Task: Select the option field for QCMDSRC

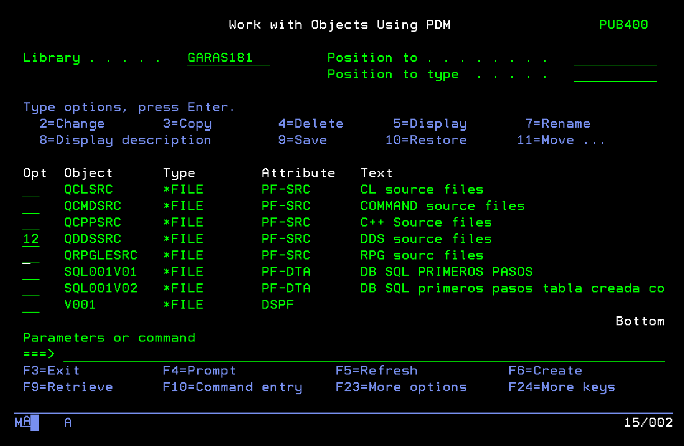Action: (x=31, y=206)
